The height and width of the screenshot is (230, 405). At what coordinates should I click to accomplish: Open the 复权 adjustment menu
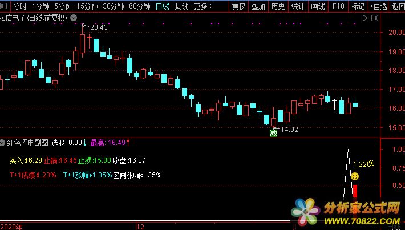pos(238,6)
